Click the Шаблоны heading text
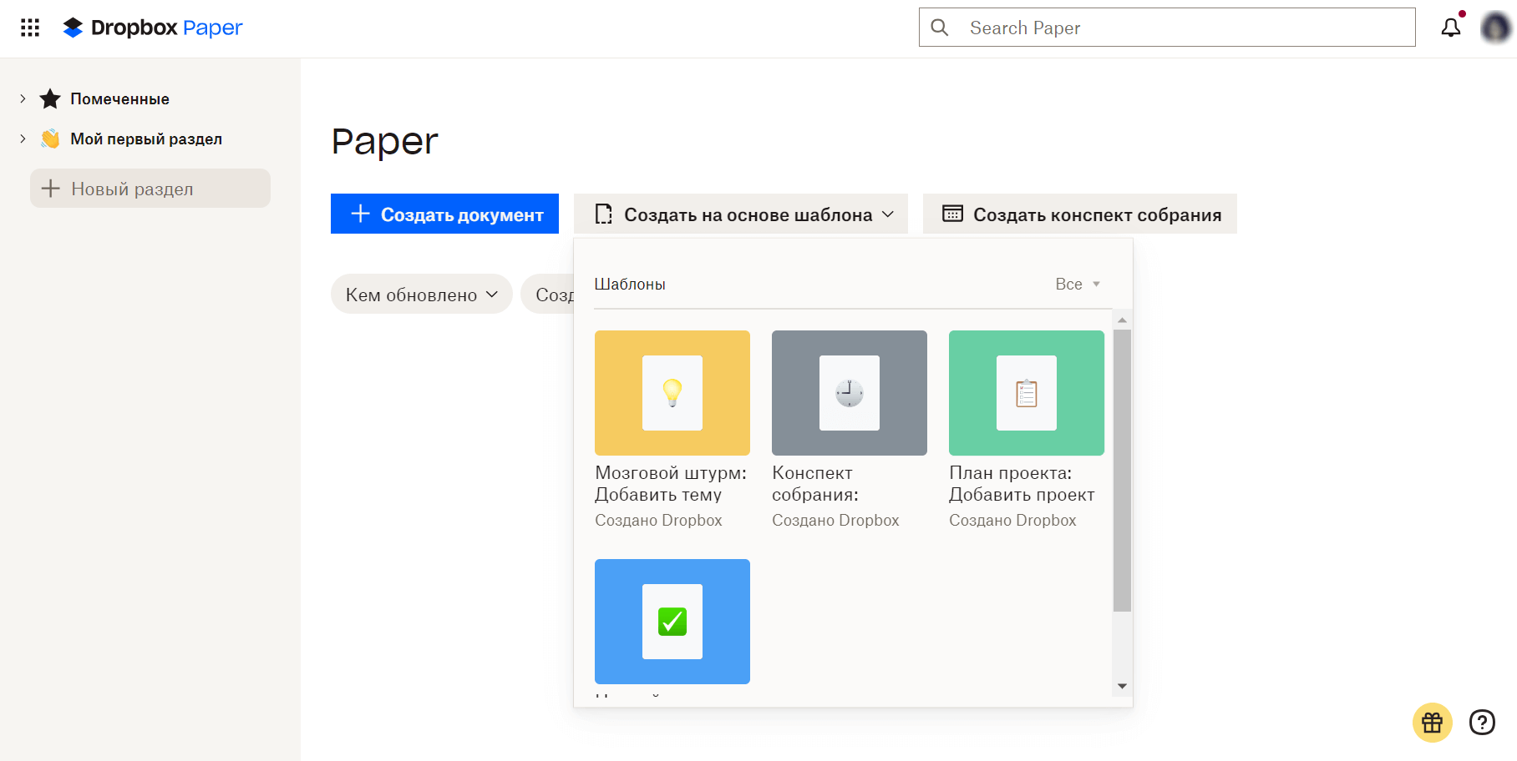 (630, 284)
